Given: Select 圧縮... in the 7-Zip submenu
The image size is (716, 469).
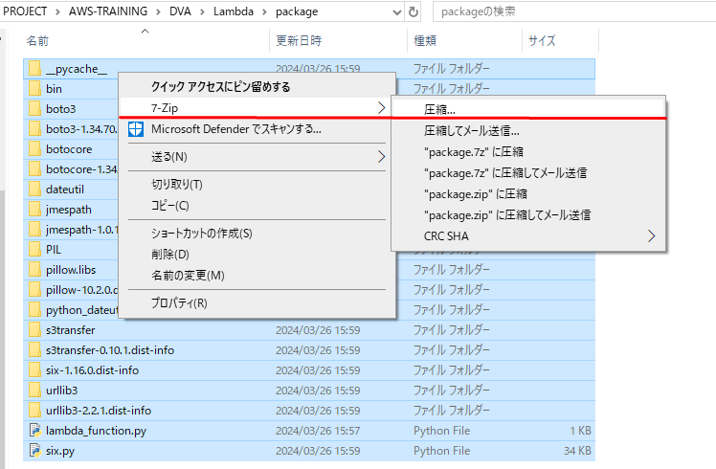Looking at the screenshot, I should coord(439,110).
